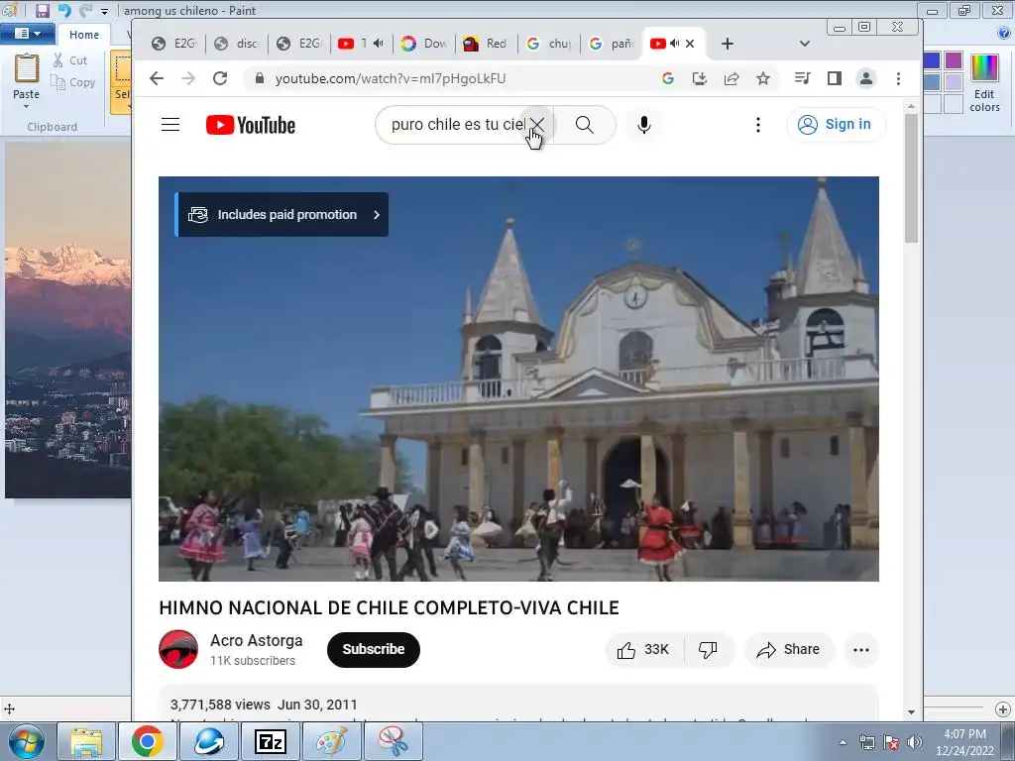The width and height of the screenshot is (1015, 761).
Task: Open the Windows Start menu
Action: pyautogui.click(x=27, y=741)
